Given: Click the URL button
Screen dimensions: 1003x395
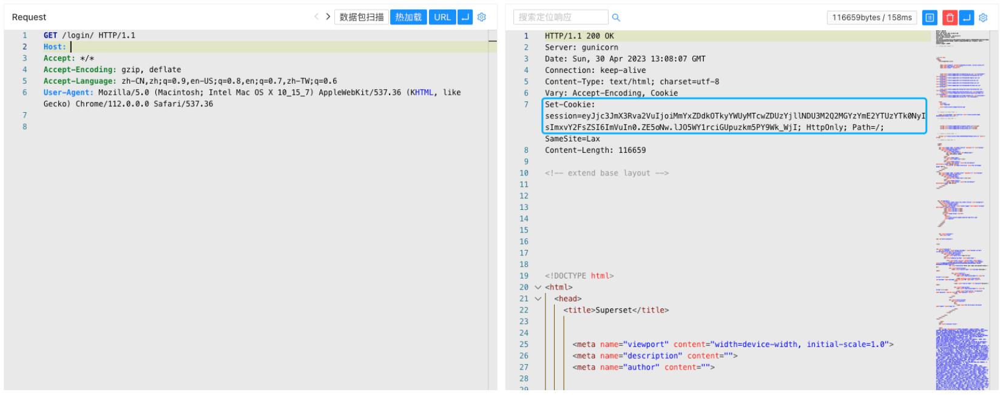Looking at the screenshot, I should point(442,17).
